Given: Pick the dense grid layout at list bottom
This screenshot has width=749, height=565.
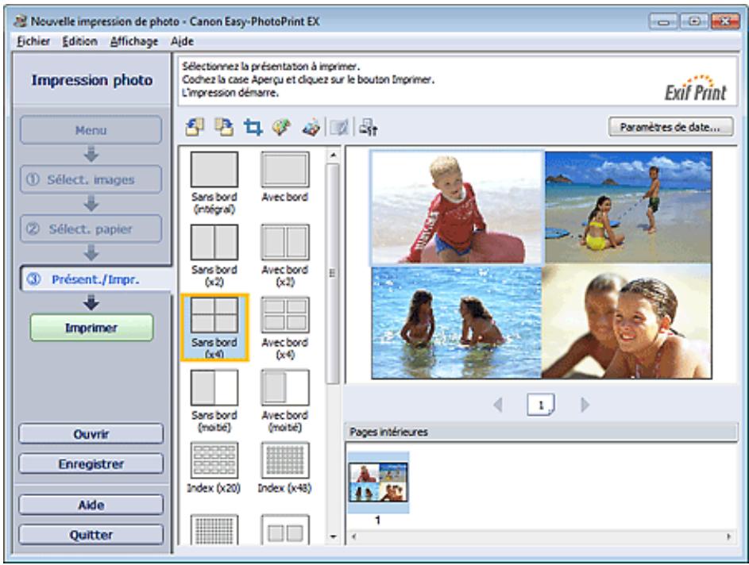Looking at the screenshot, I should (x=214, y=530).
